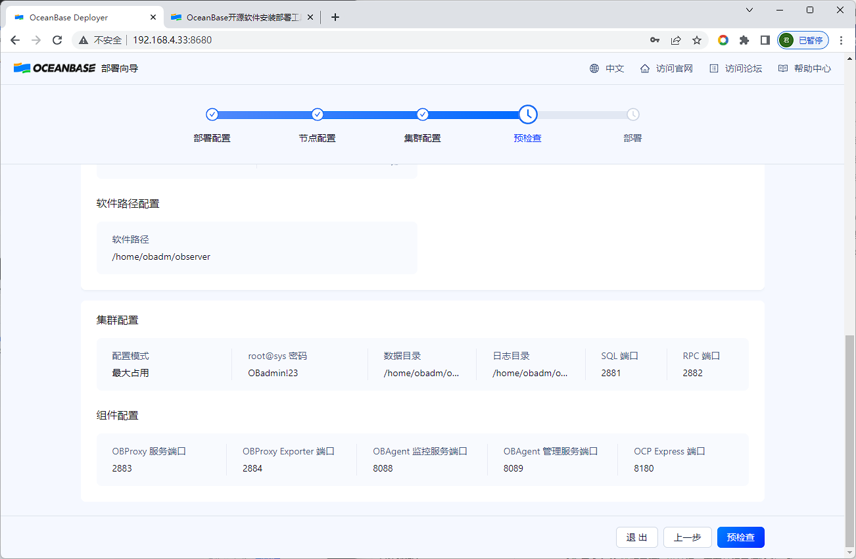Click the page vertical scrollbar thumb

[850, 441]
